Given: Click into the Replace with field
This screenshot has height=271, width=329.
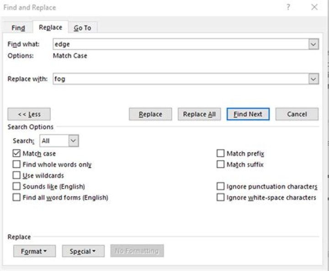Looking at the screenshot, I should [x=180, y=79].
